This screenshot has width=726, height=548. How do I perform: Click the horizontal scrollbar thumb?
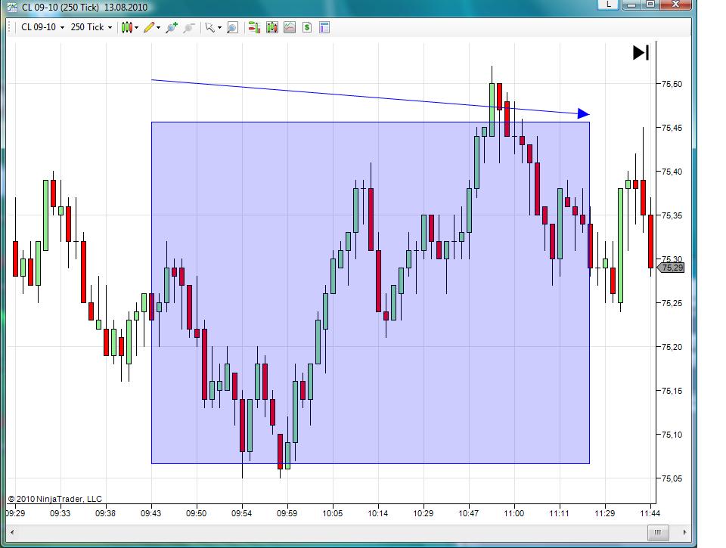pyautogui.click(x=657, y=532)
